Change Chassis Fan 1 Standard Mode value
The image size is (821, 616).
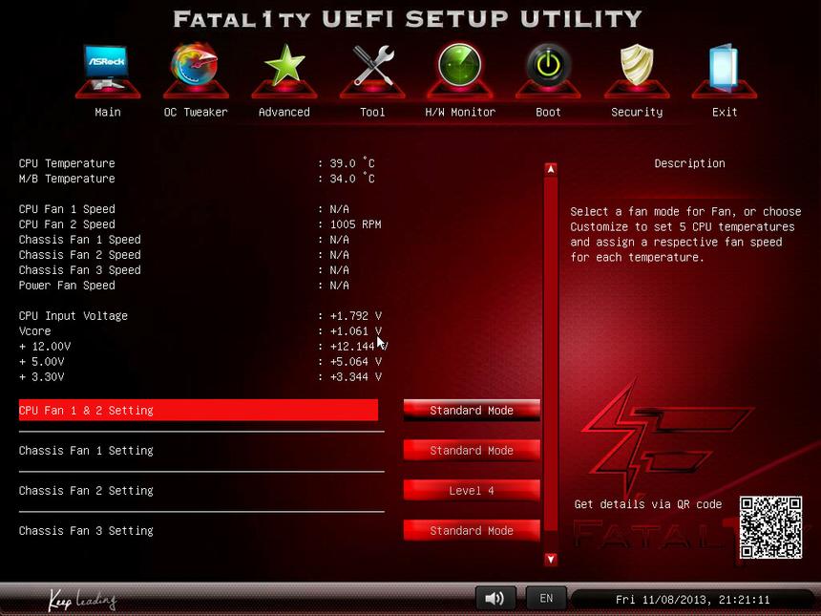(x=472, y=451)
